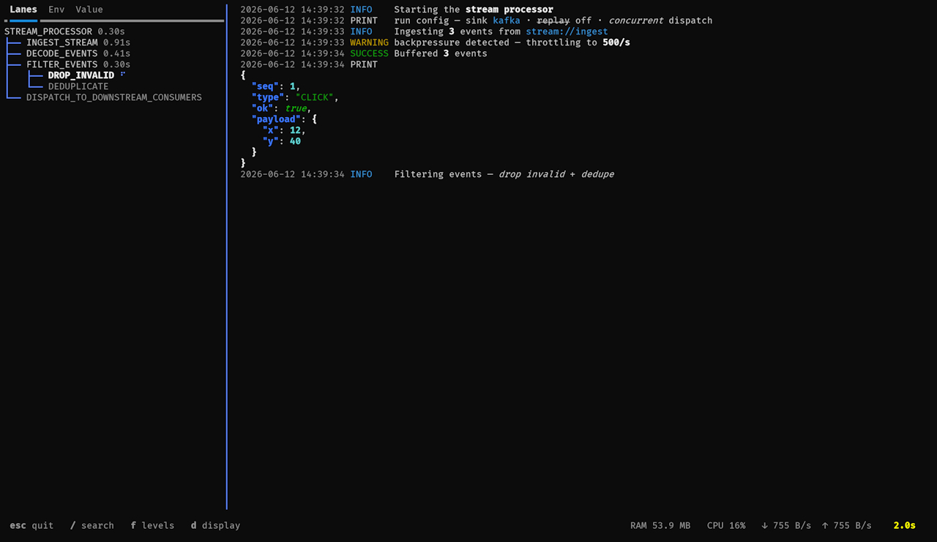The image size is (937, 542).
Task: Switch to the Env tab
Action: [x=56, y=10]
